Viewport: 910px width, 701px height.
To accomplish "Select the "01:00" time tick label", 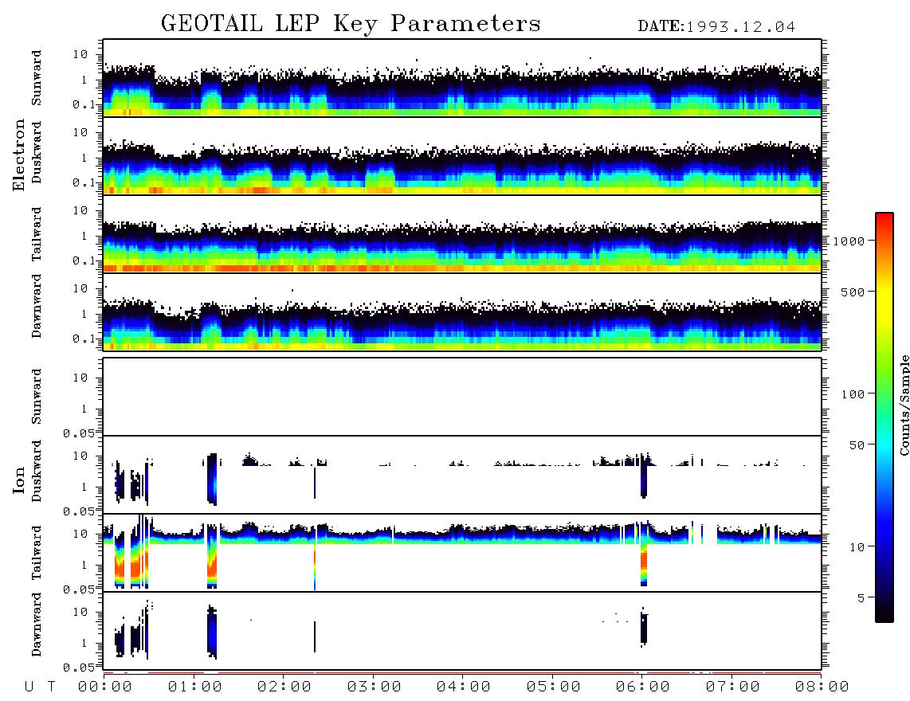I will click(195, 687).
